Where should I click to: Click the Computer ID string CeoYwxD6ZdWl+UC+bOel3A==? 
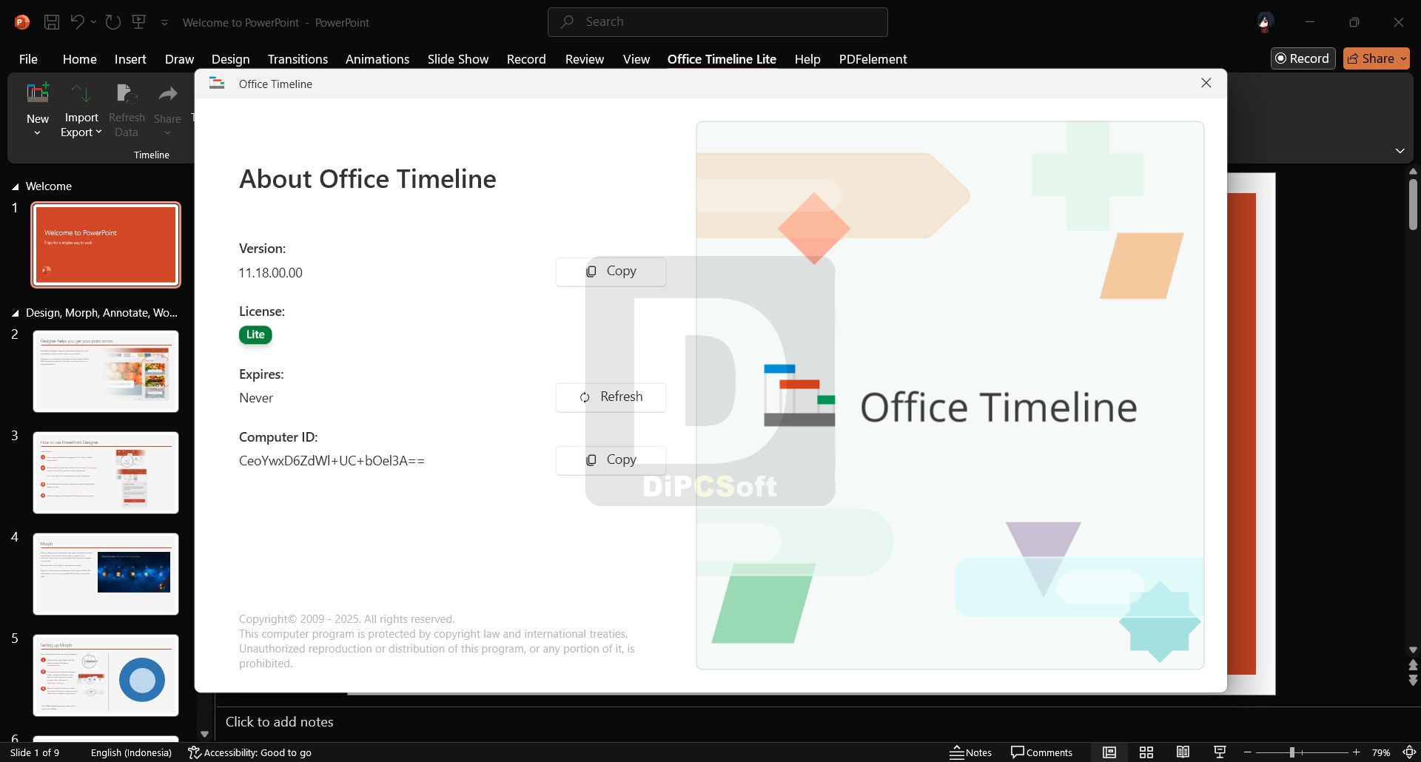tap(332, 461)
